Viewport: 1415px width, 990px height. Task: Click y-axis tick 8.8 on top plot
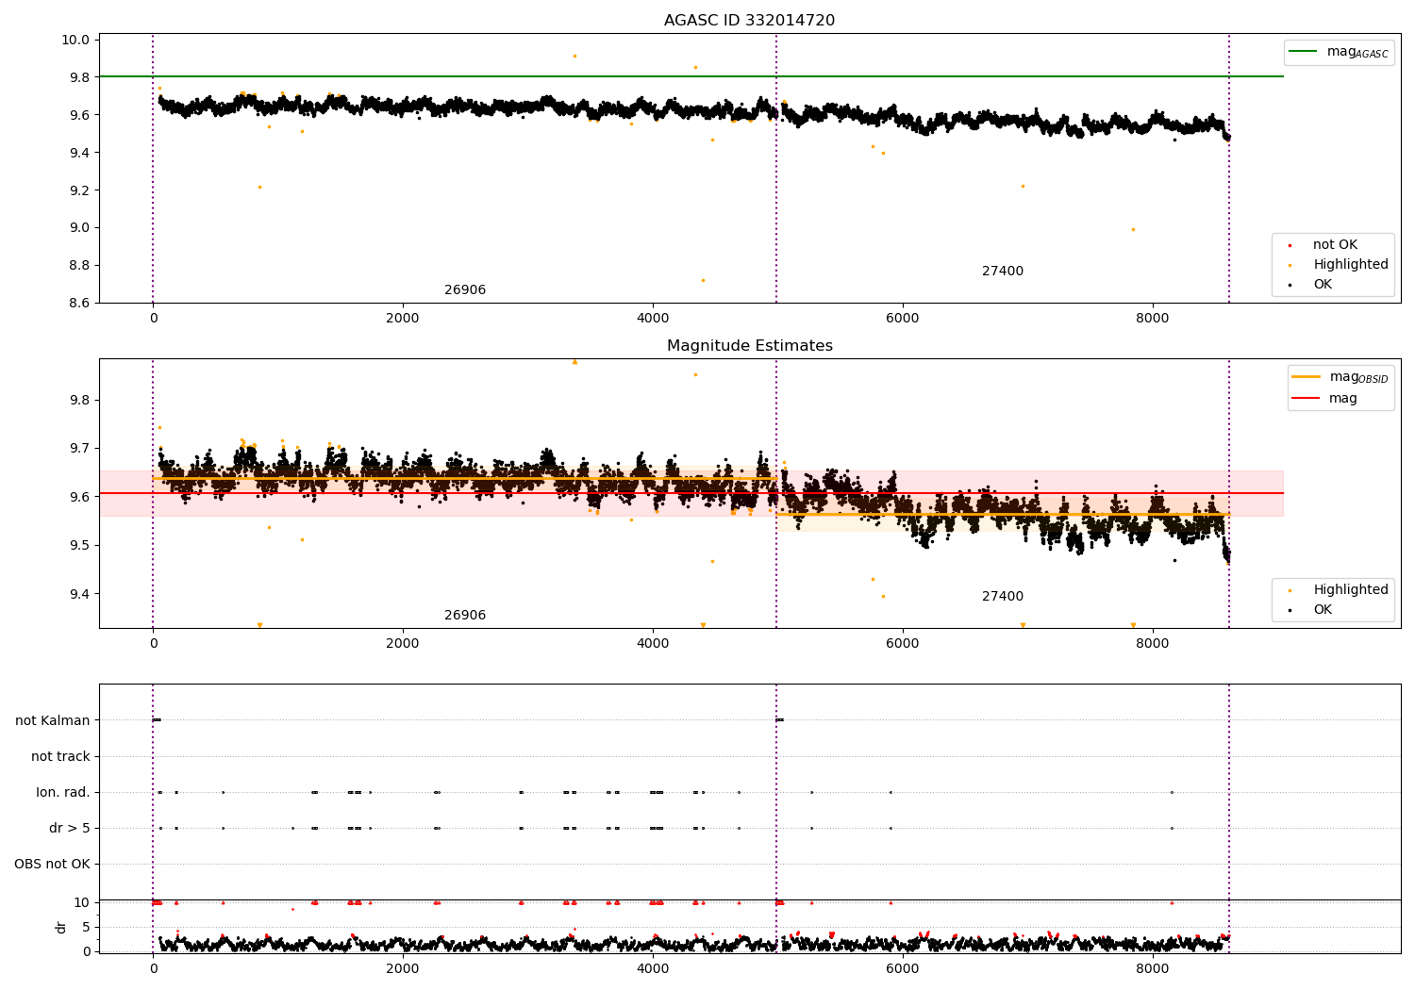[x=79, y=265]
